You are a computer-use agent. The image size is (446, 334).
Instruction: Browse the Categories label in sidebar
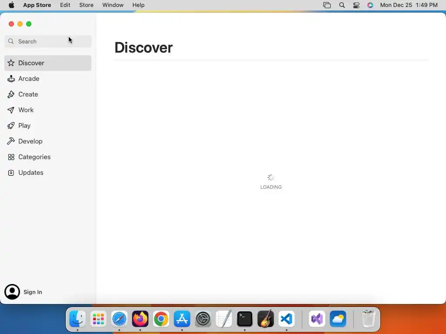34,157
